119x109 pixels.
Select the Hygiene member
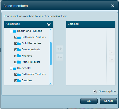click(x=27, y=56)
